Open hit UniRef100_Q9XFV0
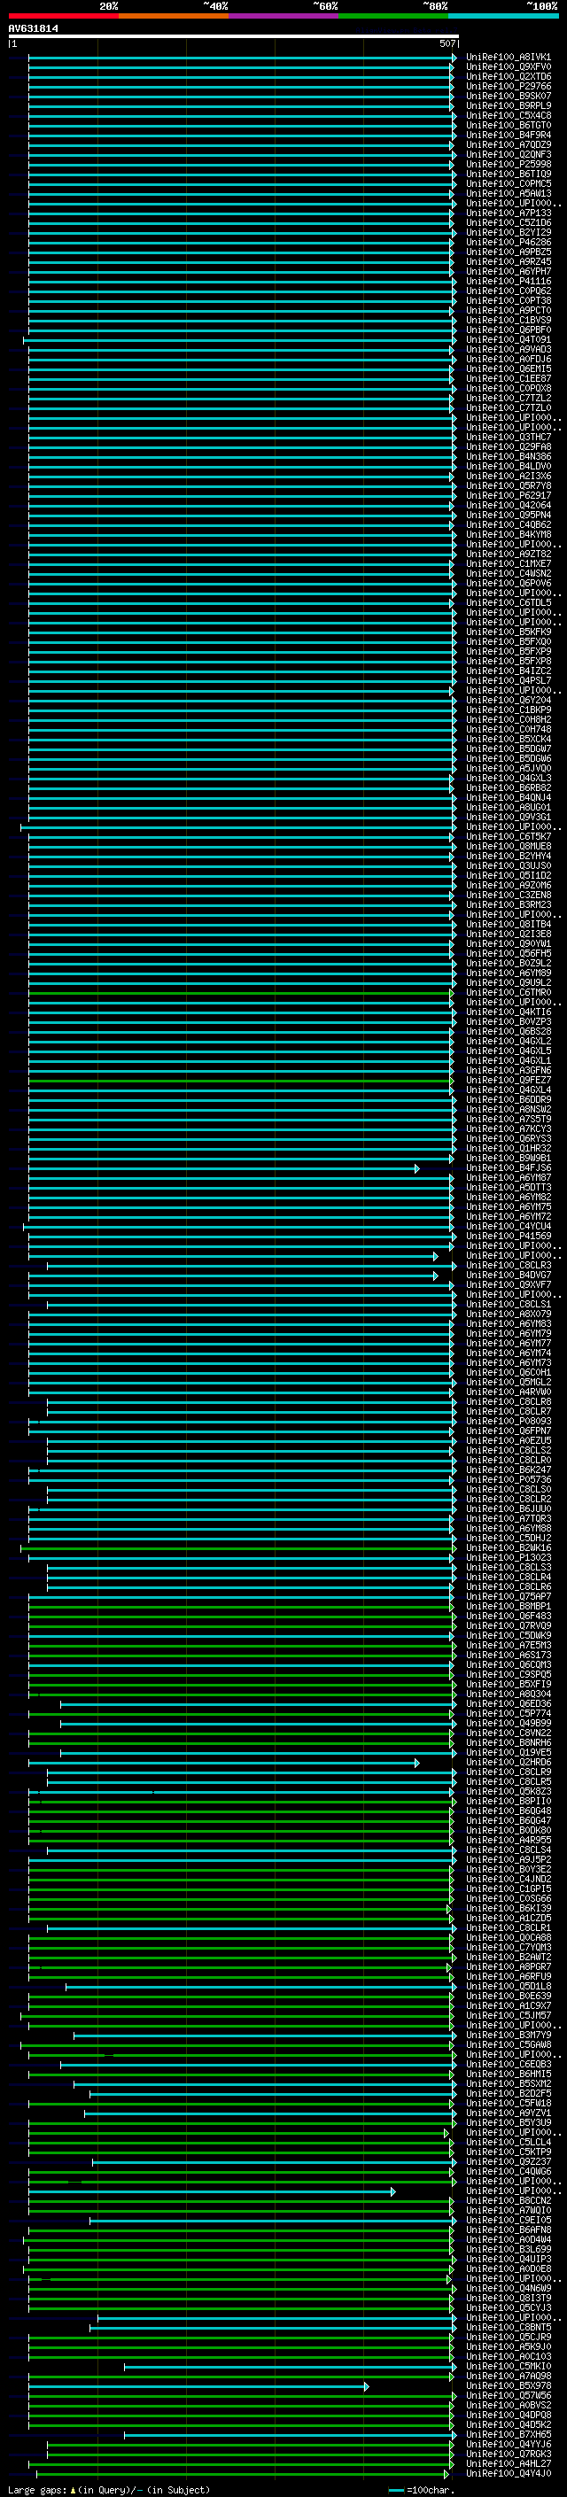Screen dimensions: 567x2497 click(508, 67)
